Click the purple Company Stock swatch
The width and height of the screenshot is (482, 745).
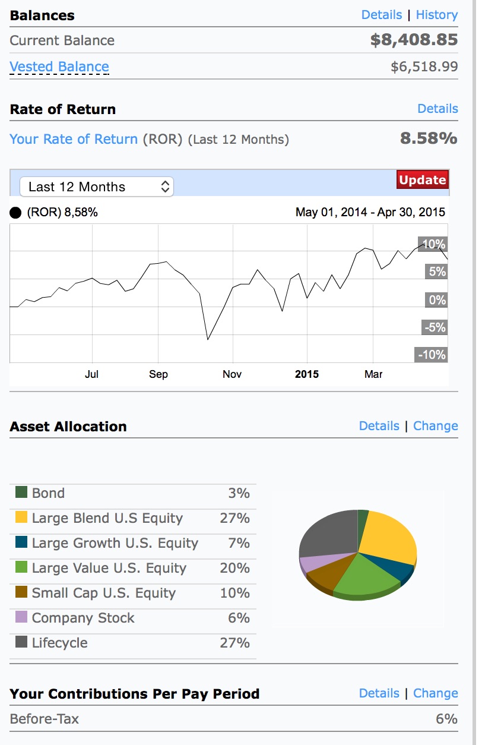click(x=21, y=617)
